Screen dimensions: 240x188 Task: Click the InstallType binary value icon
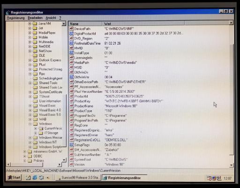pyautogui.click(x=71, y=53)
